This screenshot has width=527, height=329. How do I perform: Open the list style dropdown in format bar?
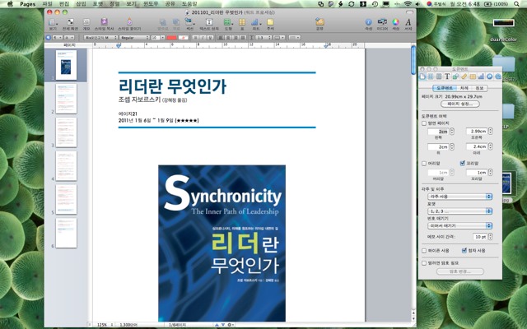(295, 38)
